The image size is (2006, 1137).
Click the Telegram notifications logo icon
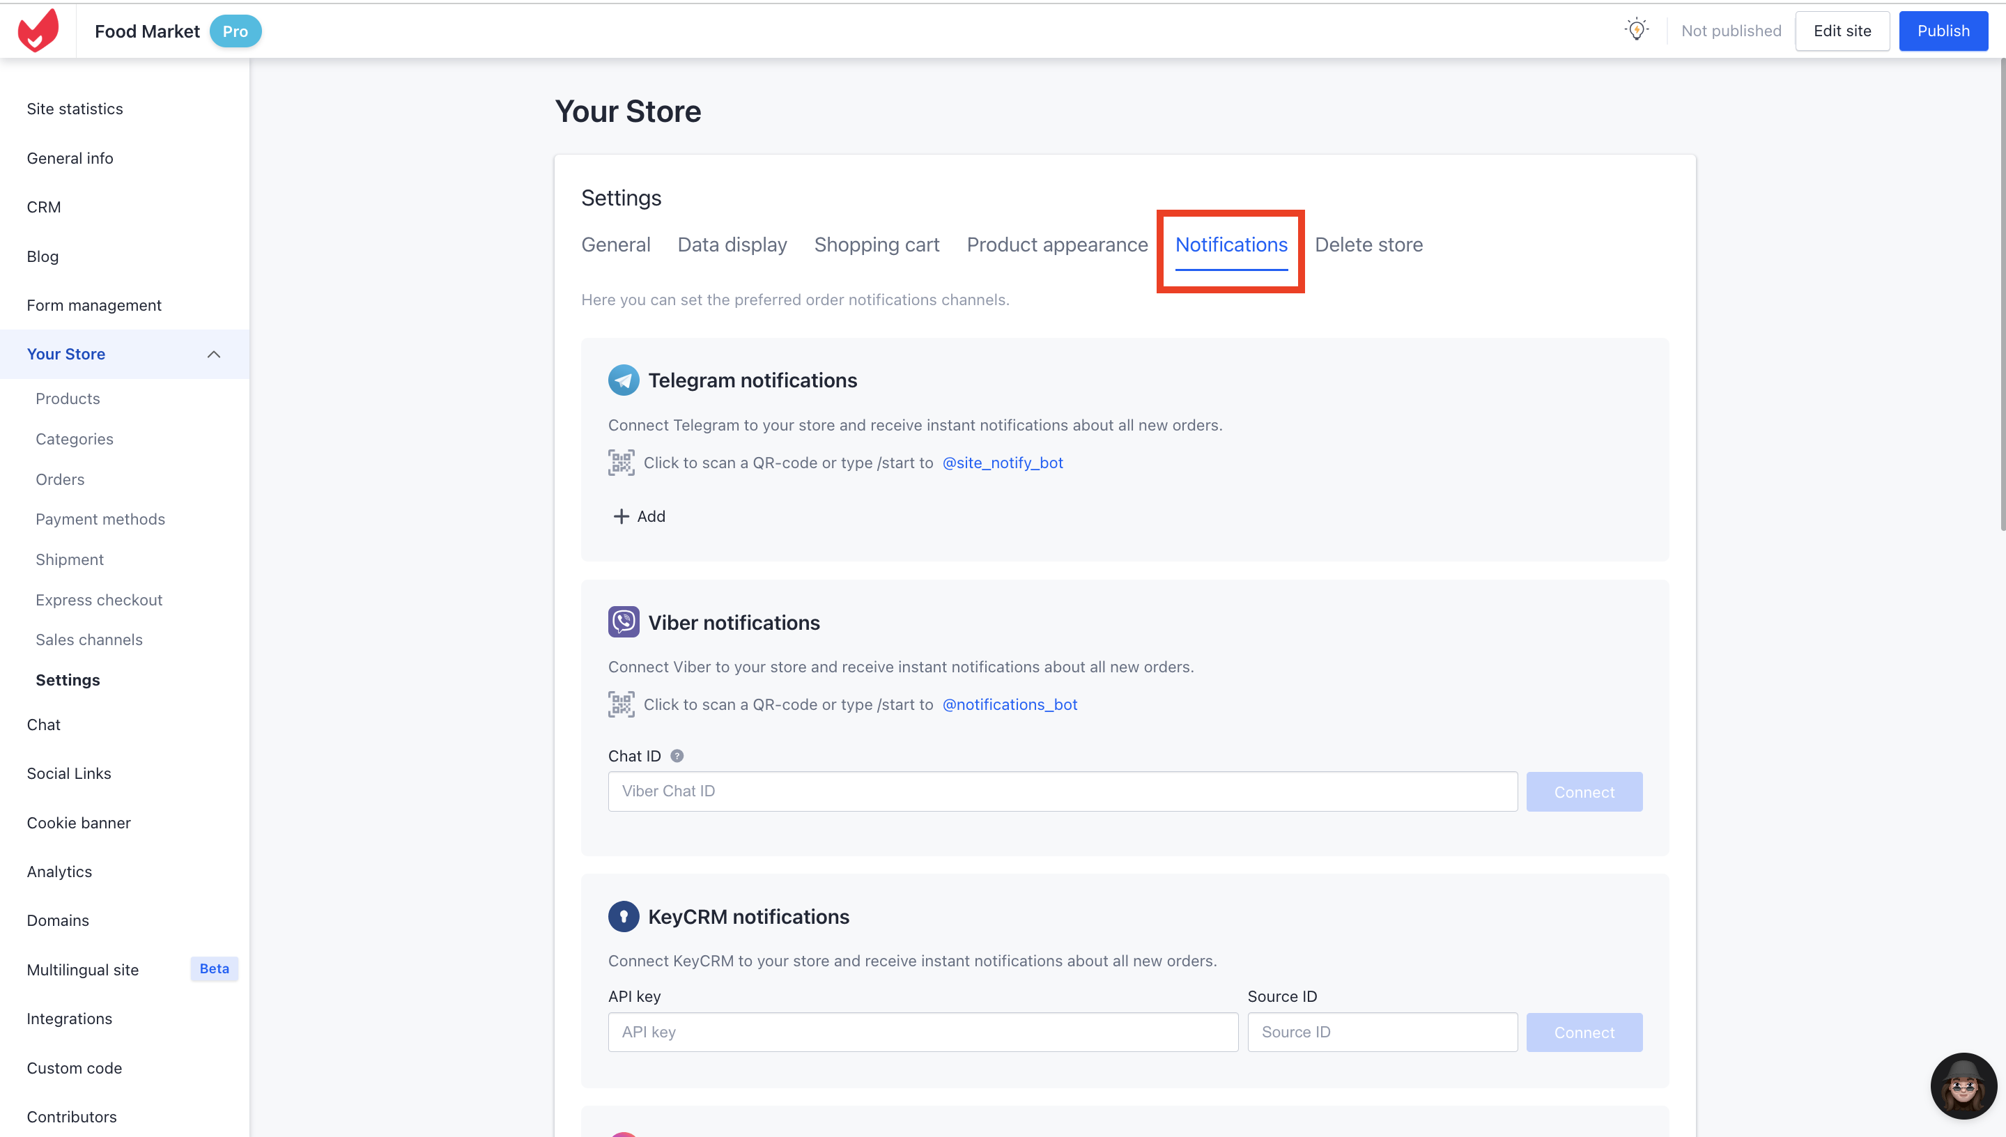(x=623, y=380)
